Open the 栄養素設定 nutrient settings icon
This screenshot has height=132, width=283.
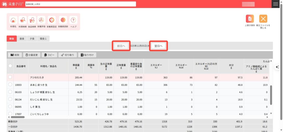pos(51,20)
